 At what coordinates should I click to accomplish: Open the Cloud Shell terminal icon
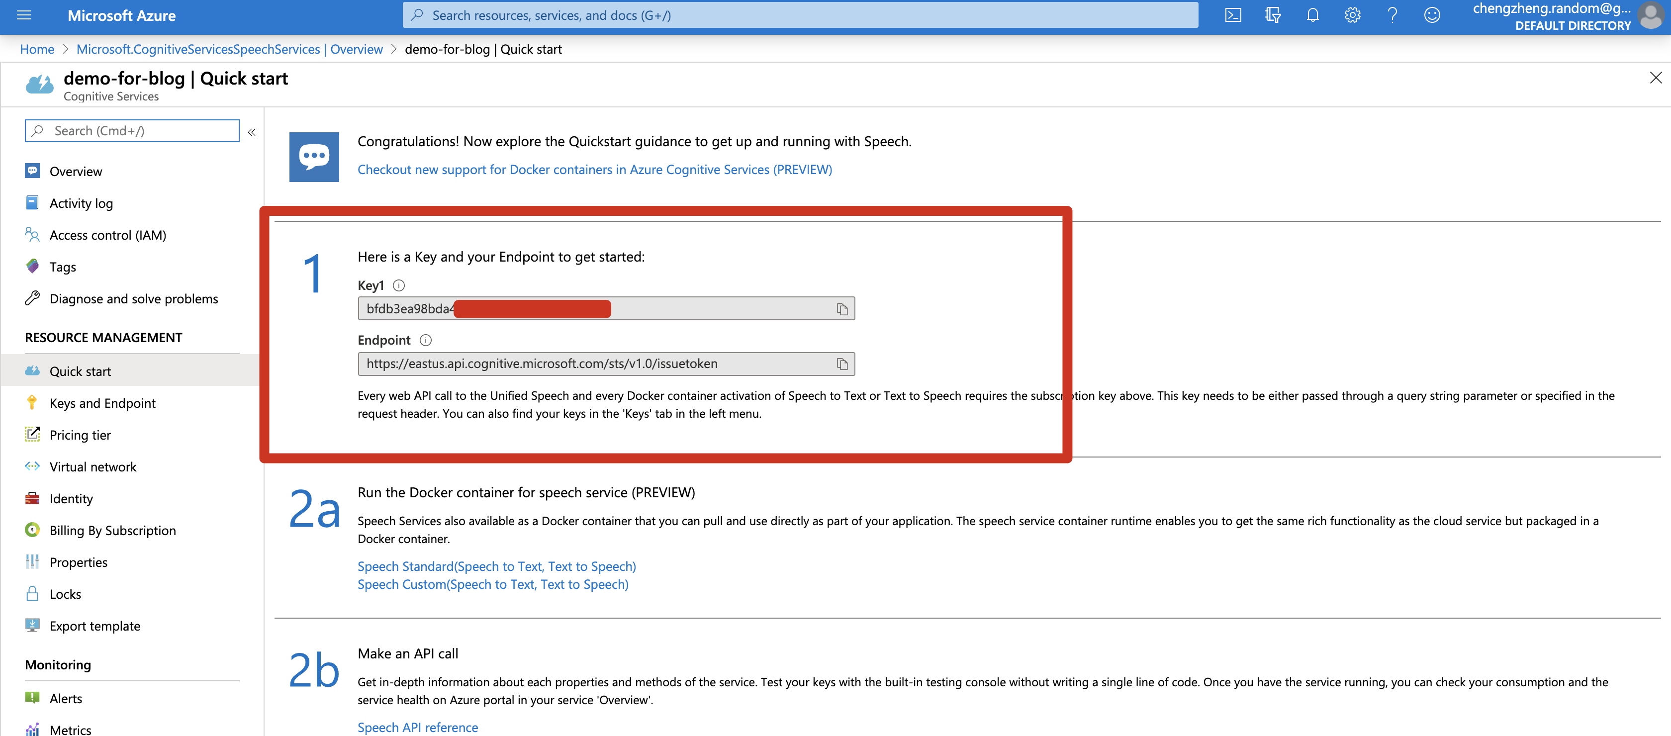[x=1232, y=15]
